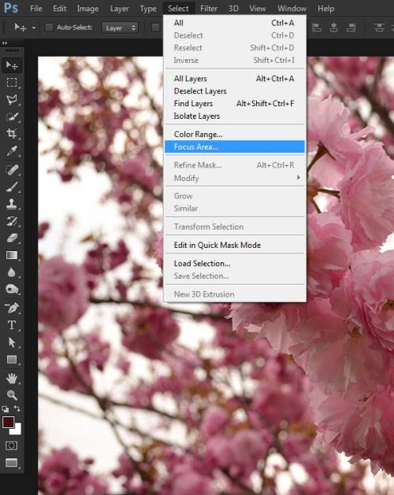
Task: Select the Eraser tool
Action: (12, 238)
